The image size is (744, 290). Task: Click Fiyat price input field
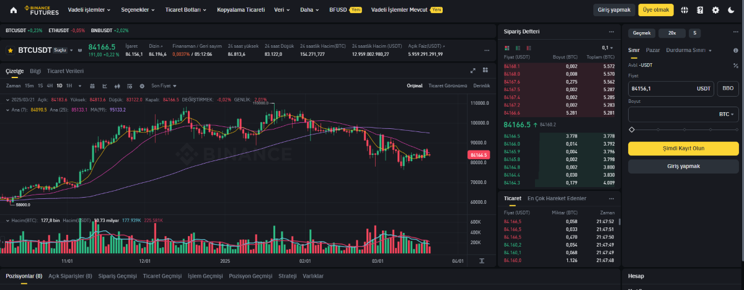(x=671, y=89)
